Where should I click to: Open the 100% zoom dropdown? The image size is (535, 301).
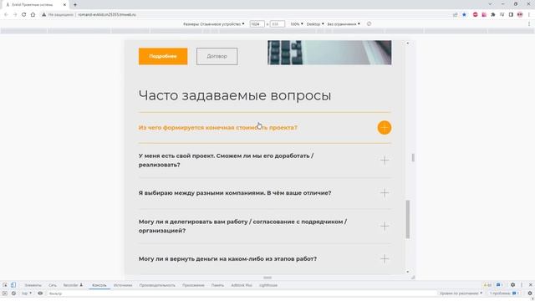pos(297,24)
